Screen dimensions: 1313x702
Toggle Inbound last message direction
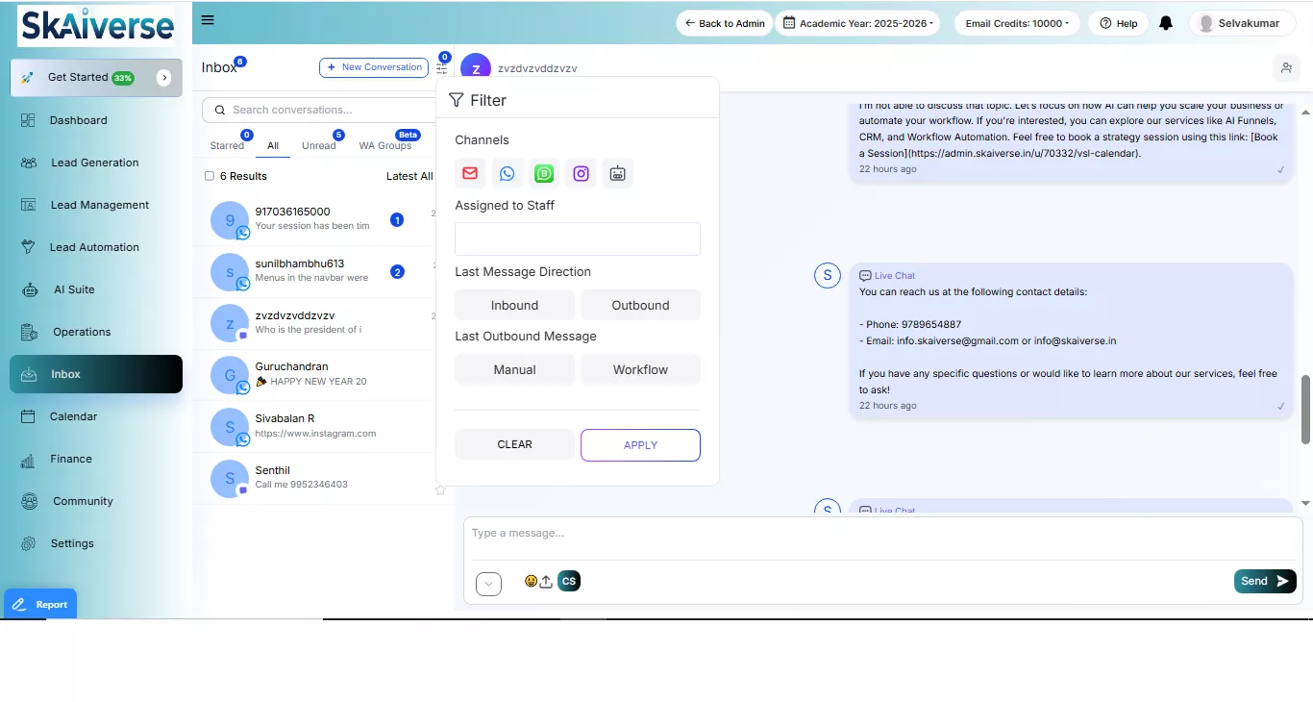[514, 305]
